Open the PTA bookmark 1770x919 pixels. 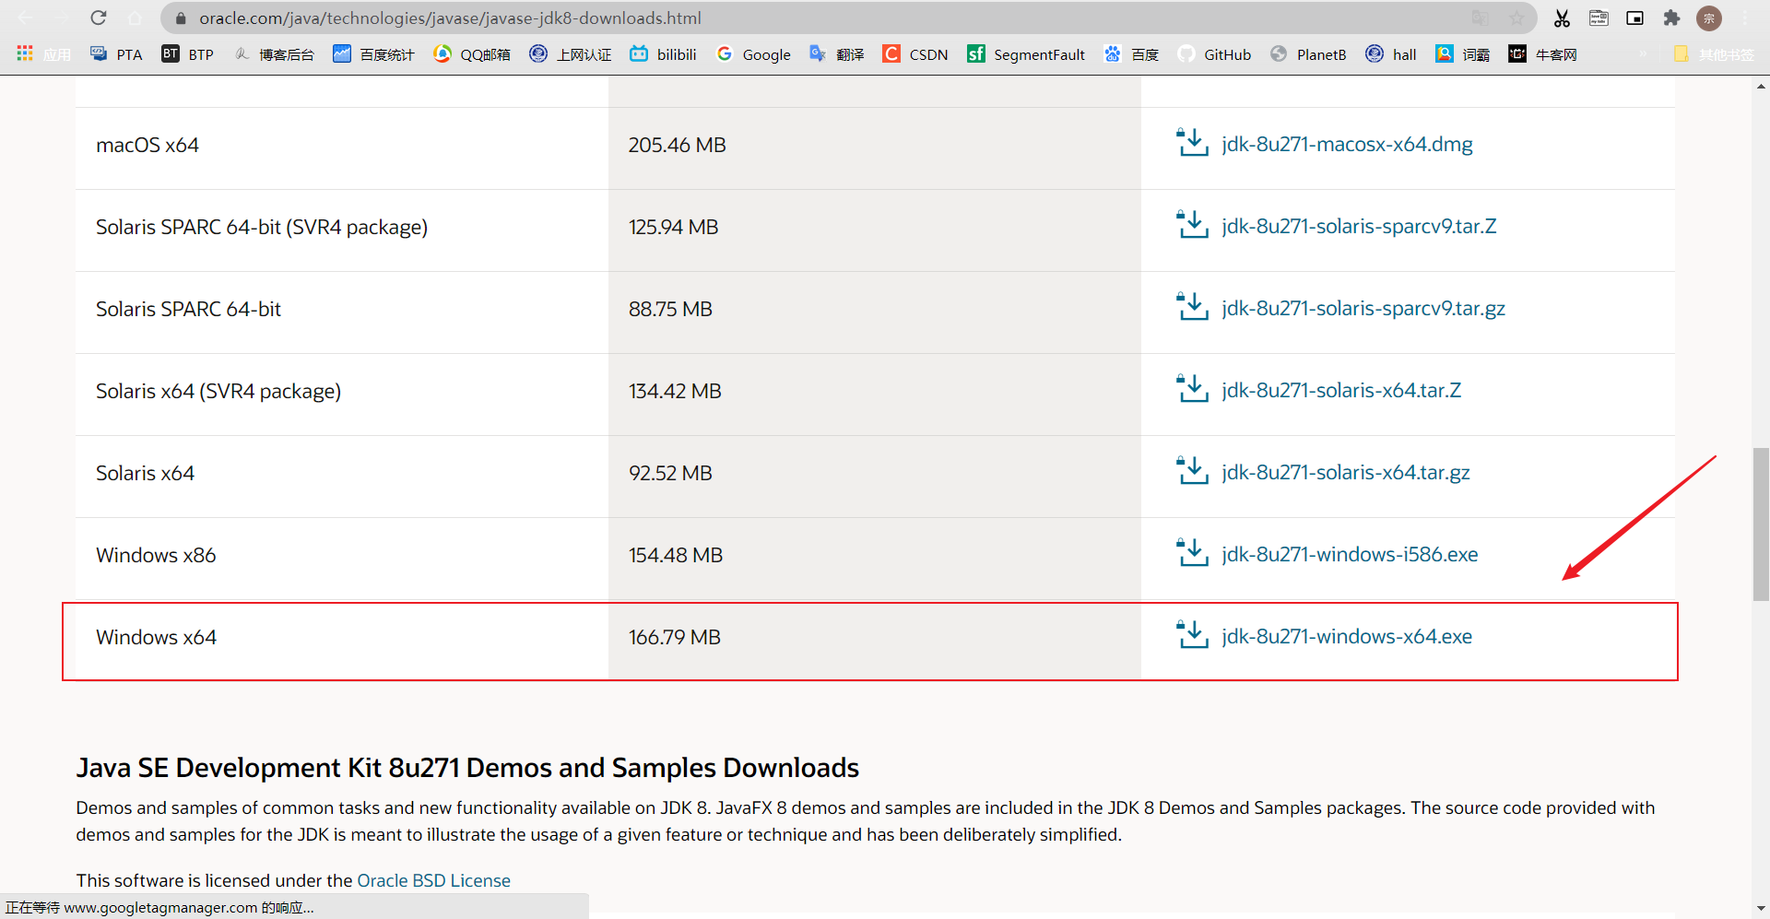[x=116, y=54]
